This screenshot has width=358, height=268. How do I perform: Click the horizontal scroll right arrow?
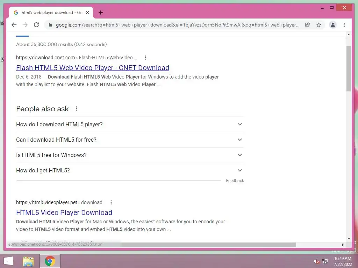click(343, 245)
